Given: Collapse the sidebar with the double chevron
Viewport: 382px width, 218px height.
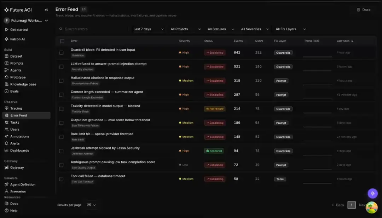Looking at the screenshot, I should tap(46, 10).
